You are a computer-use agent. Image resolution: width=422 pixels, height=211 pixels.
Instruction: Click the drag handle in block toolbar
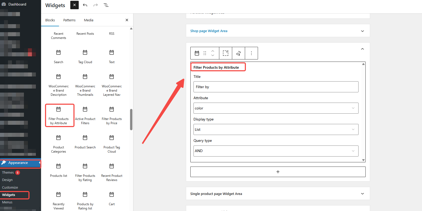[205, 53]
